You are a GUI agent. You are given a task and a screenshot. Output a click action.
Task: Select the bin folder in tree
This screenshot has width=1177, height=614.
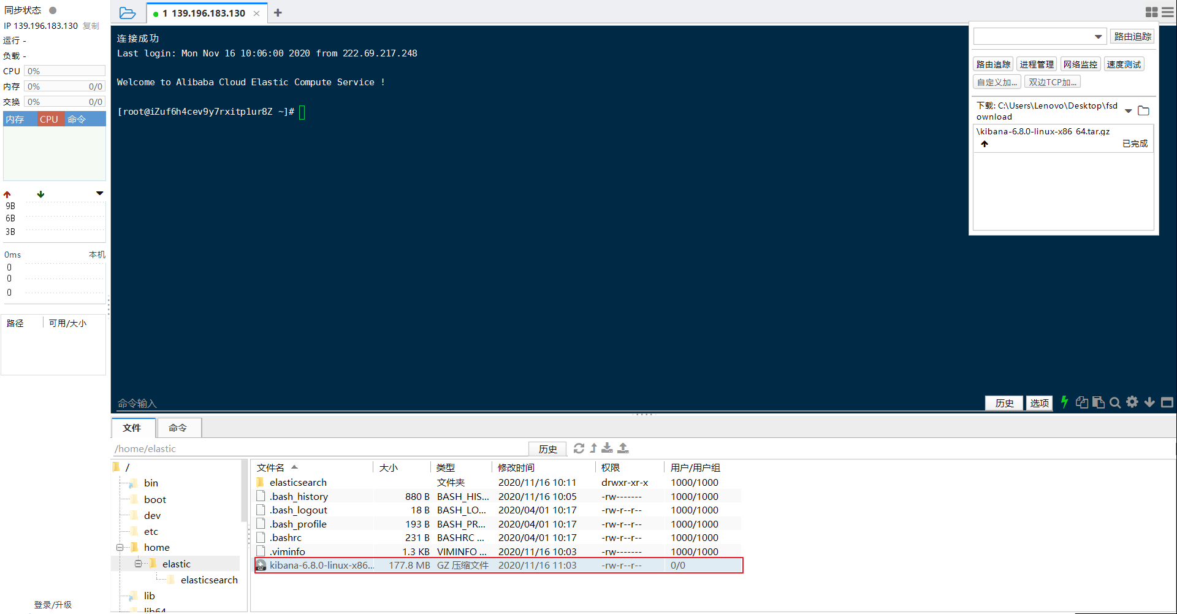(151, 483)
